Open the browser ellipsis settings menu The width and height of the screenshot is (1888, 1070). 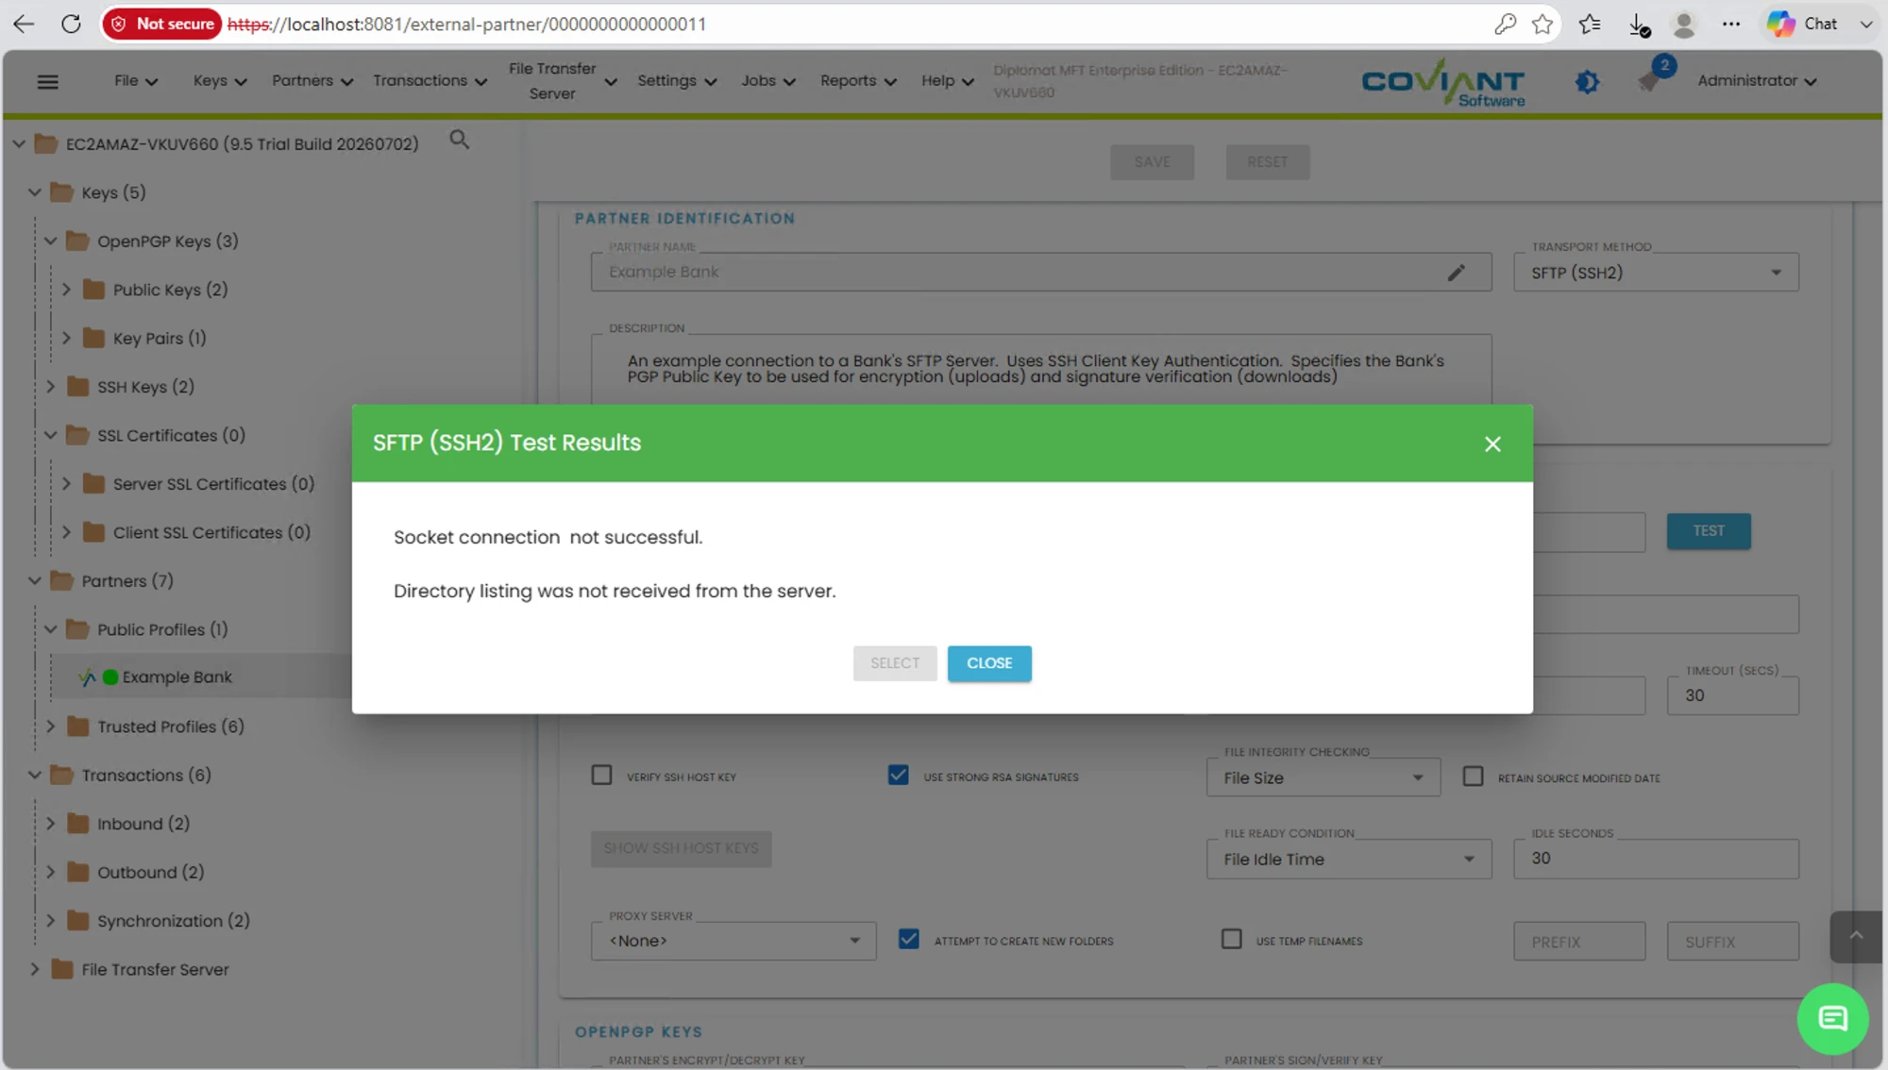coord(1730,24)
